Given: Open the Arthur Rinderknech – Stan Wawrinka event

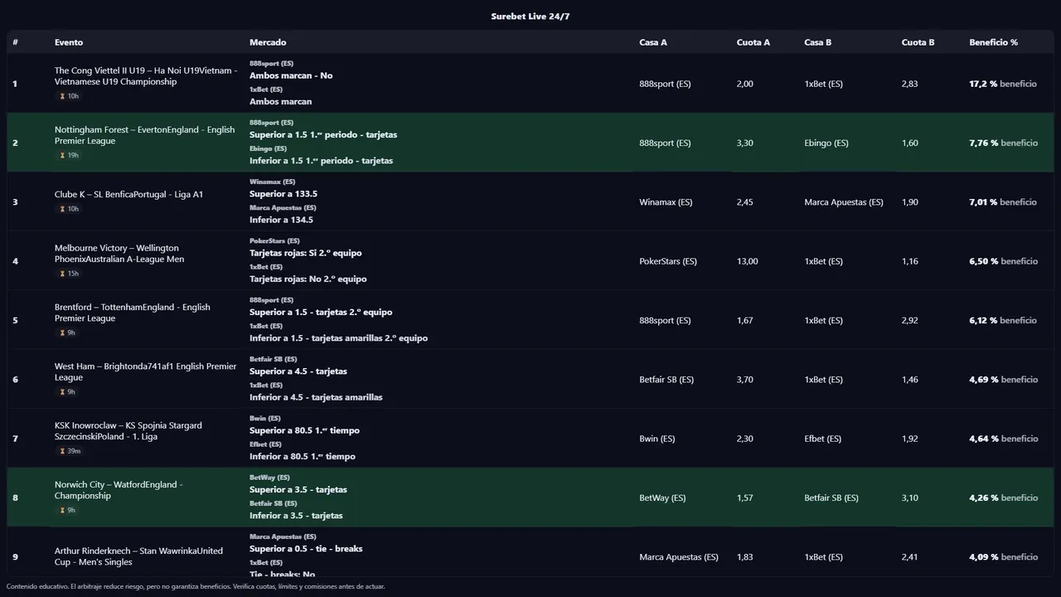Looking at the screenshot, I should [138, 556].
